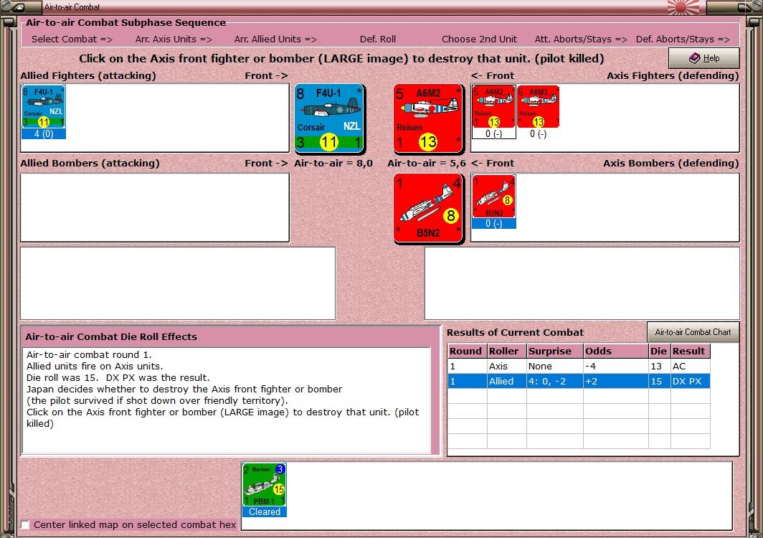Image resolution: width=763 pixels, height=538 pixels.
Task: Enable Center linked map on selected combat hex
Action: (25, 524)
